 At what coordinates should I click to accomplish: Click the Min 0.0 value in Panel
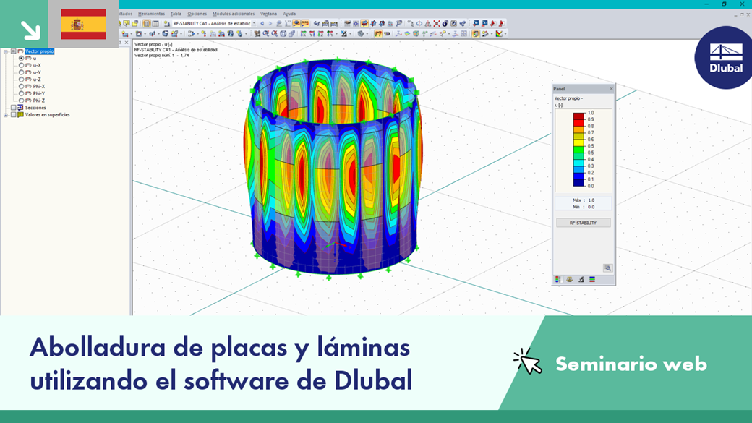click(584, 207)
